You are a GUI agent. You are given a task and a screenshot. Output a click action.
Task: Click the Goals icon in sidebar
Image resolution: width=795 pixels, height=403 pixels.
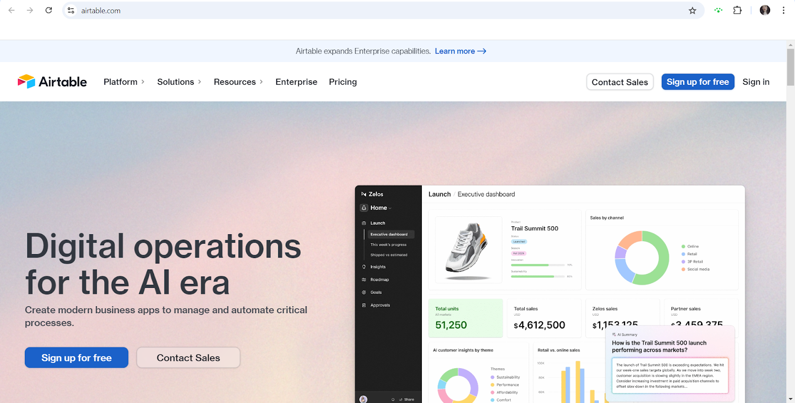(x=364, y=292)
